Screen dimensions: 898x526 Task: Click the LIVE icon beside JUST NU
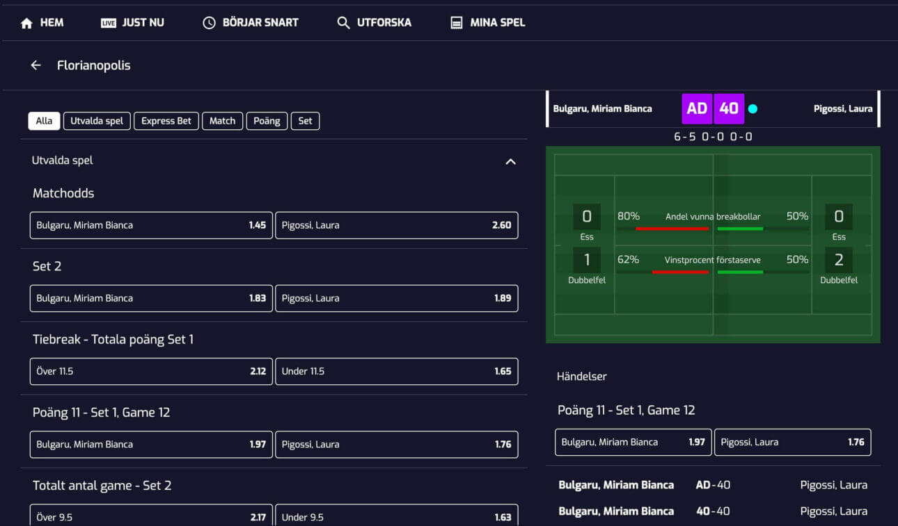[x=109, y=23]
